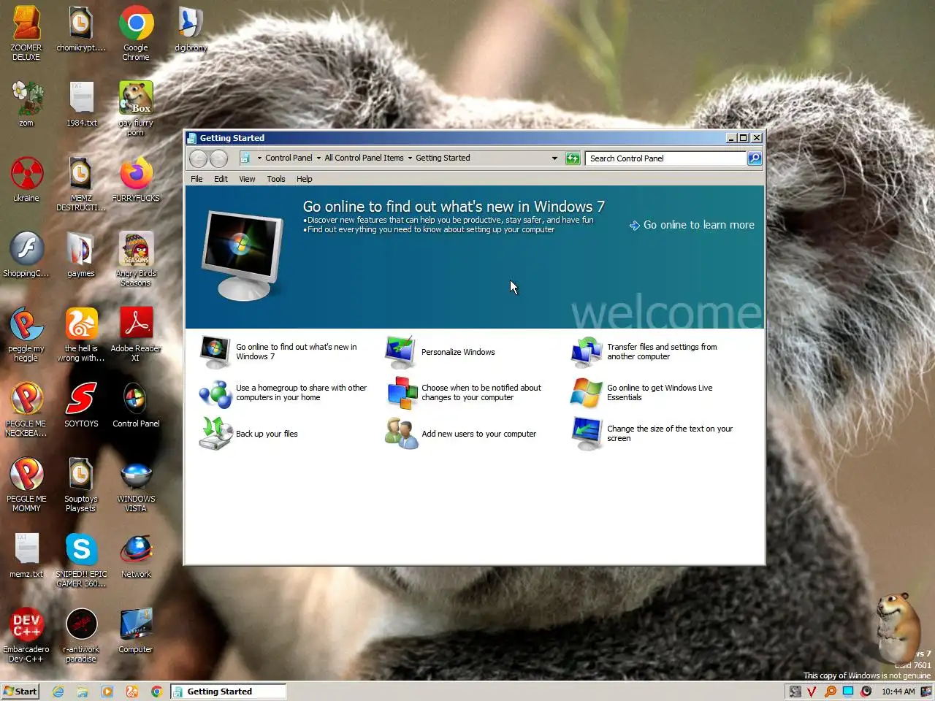Select peggle my heggle icon

26,334
